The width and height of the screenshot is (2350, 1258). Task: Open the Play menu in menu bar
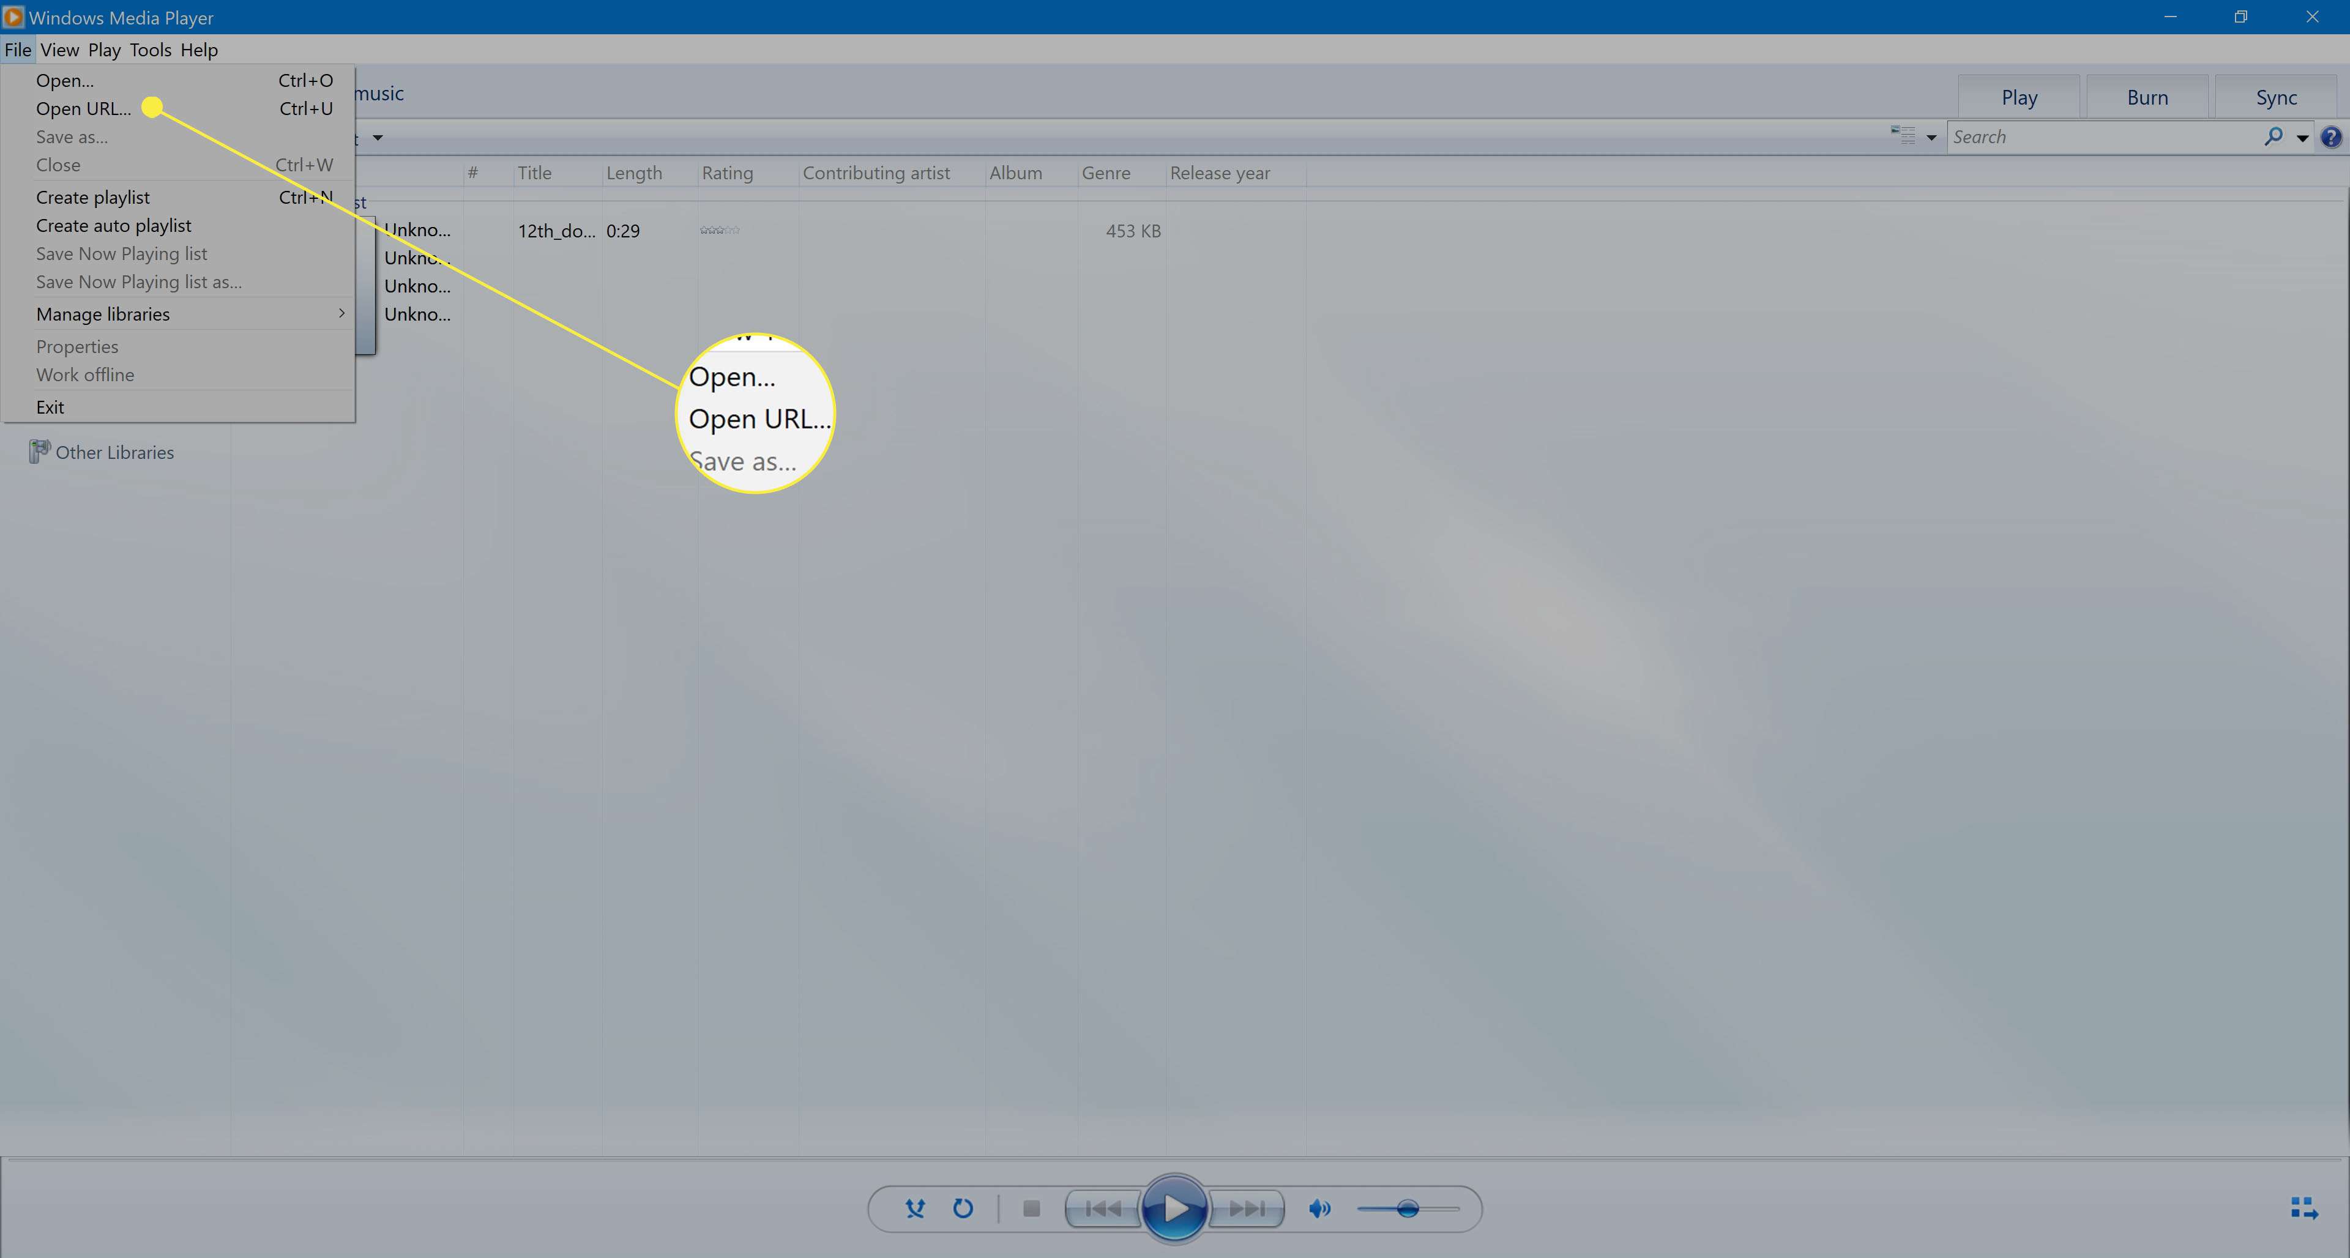[x=104, y=50]
